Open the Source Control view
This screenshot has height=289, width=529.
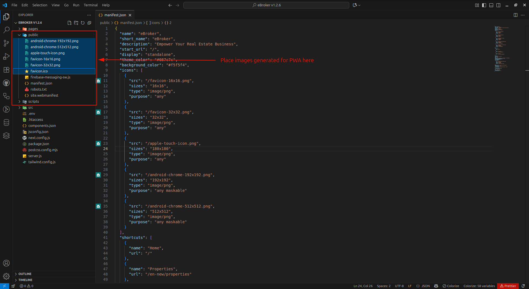[6, 43]
